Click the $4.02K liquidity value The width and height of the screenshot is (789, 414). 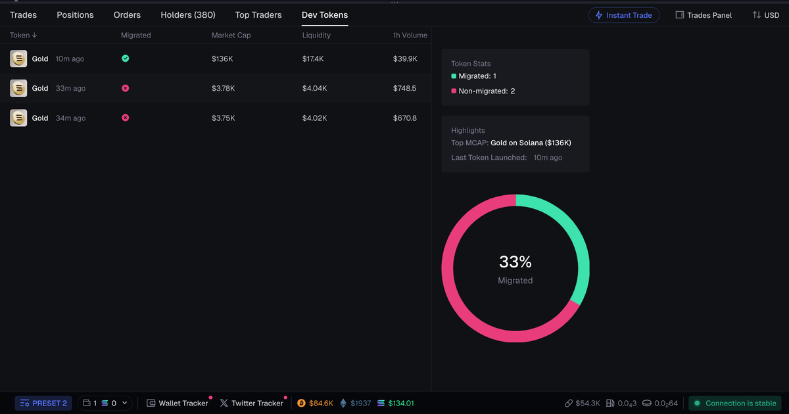(x=315, y=118)
